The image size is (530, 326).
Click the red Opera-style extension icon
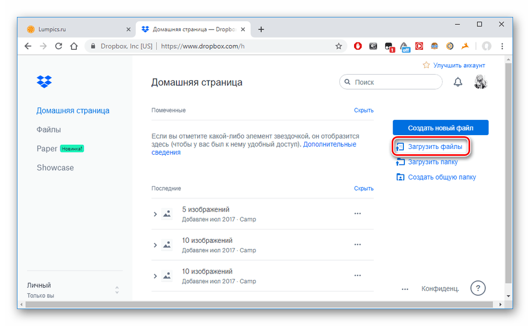(x=358, y=46)
